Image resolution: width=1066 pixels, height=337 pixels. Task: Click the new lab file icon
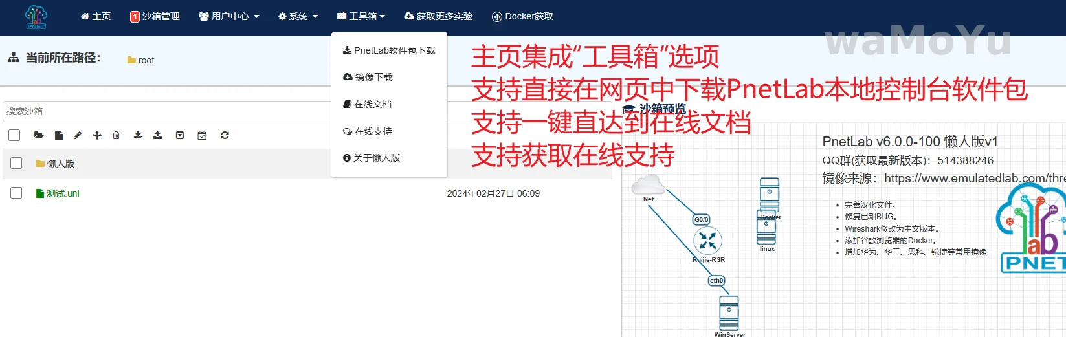click(x=59, y=135)
